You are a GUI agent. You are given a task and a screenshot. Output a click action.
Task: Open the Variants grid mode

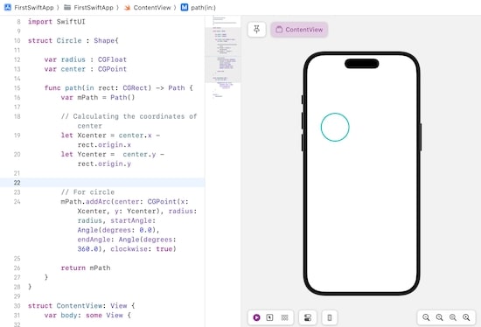pyautogui.click(x=285, y=317)
